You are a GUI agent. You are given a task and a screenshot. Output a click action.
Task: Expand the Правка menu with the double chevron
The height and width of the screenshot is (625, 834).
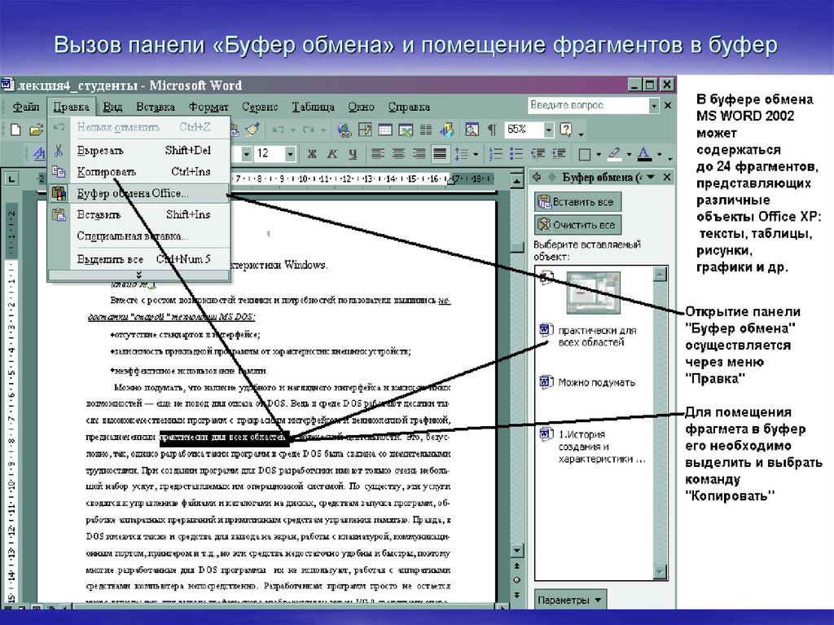[138, 275]
